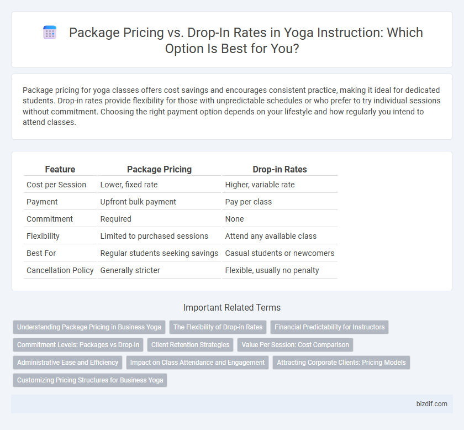Click the calendar icon beside the title
The image size is (464, 430).
pyautogui.click(x=50, y=32)
